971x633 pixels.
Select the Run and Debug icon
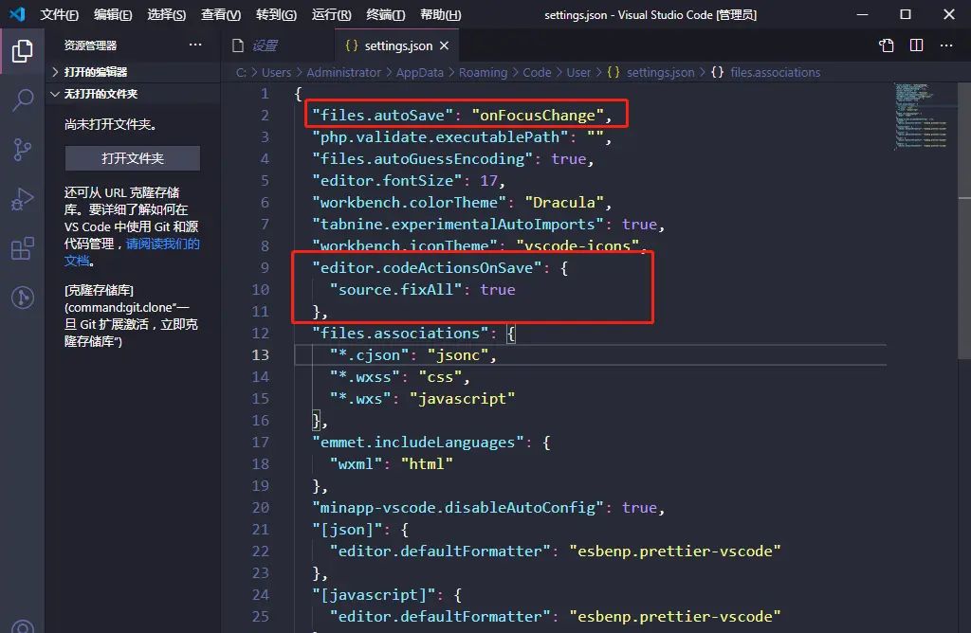(22, 199)
